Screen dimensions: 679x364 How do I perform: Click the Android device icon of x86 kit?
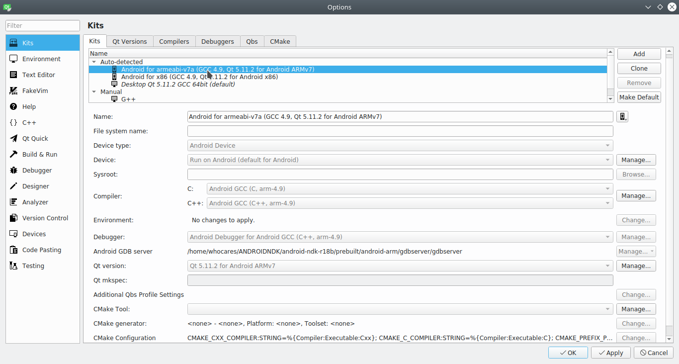point(114,77)
